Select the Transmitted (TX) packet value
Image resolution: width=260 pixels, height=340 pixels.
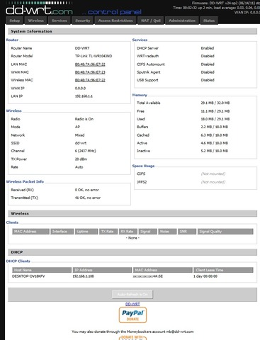point(88,198)
